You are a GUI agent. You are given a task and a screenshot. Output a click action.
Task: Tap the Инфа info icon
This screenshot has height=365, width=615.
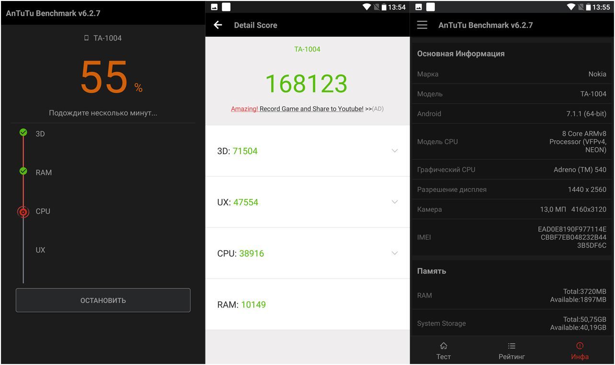pos(580,346)
